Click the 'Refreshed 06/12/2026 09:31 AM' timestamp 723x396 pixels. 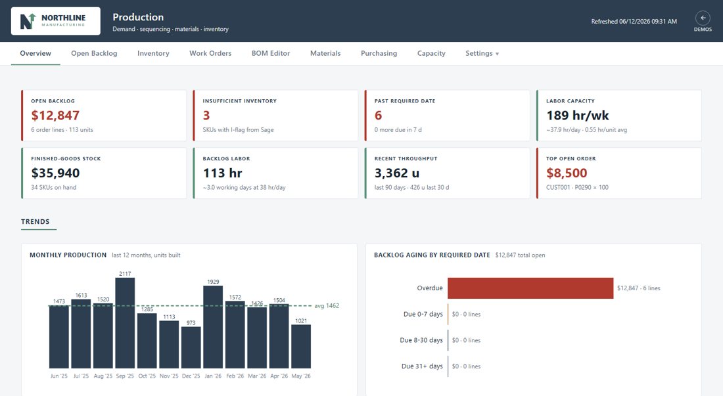pos(634,21)
